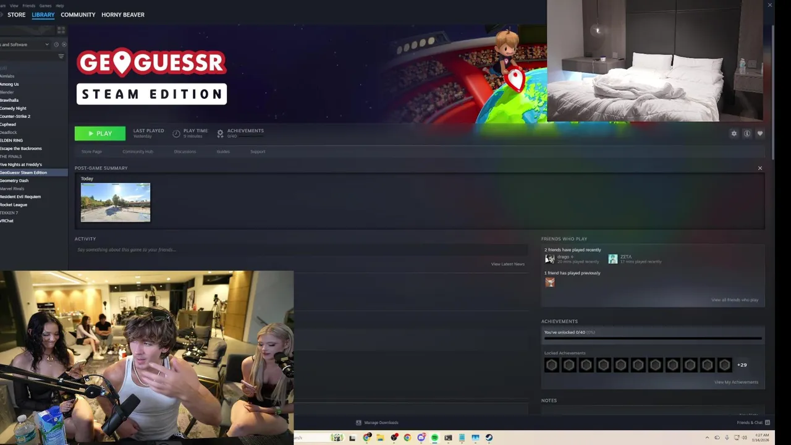This screenshot has height=445, width=791.
Task: Select Among Us in the library list
Action: click(9, 84)
